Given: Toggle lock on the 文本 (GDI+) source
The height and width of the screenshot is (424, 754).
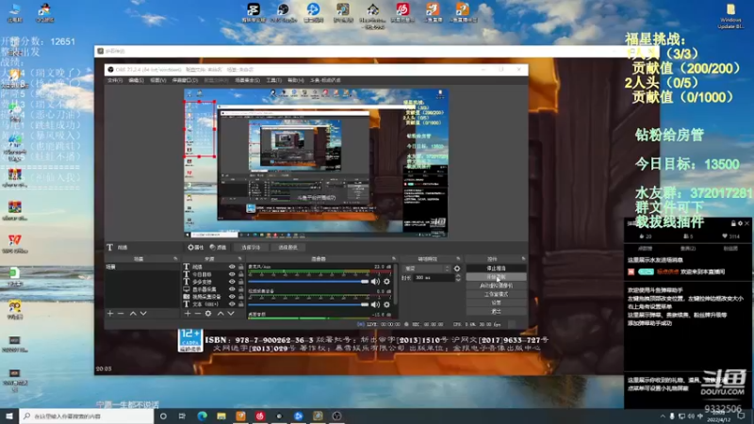Looking at the screenshot, I should tap(241, 304).
